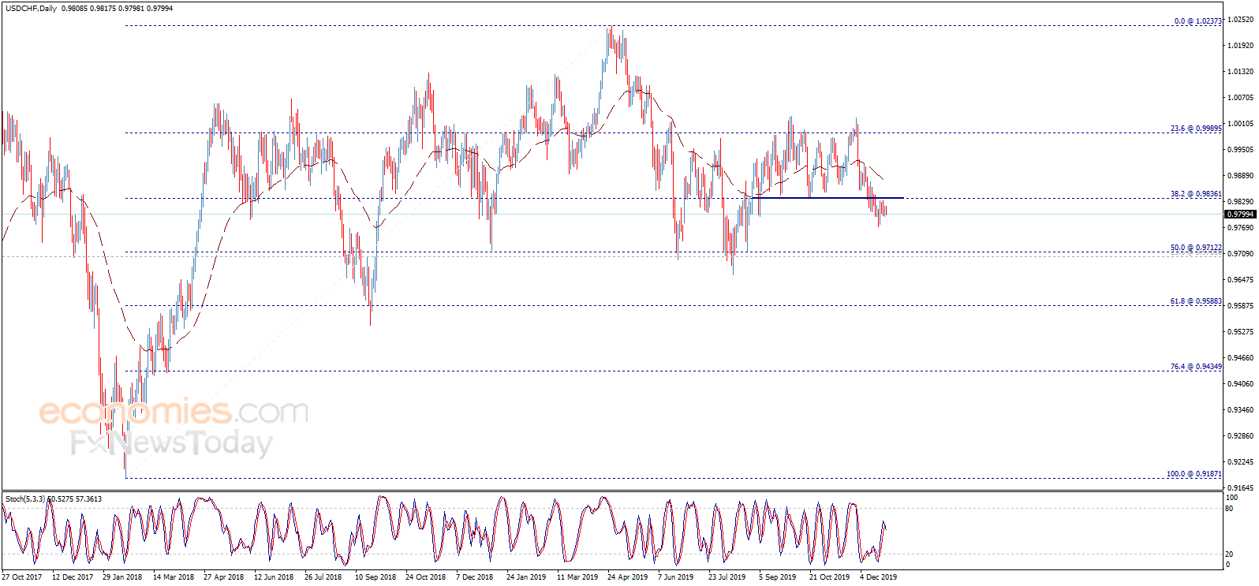Click the stochastic 20 level label
The image size is (1259, 586).
coord(1229,554)
